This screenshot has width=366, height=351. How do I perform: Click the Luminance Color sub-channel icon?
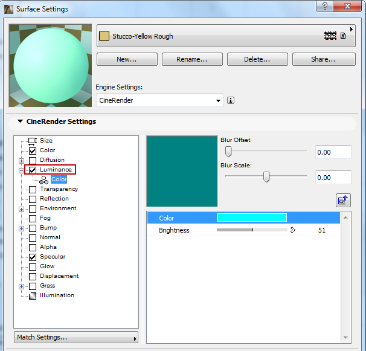click(x=43, y=180)
